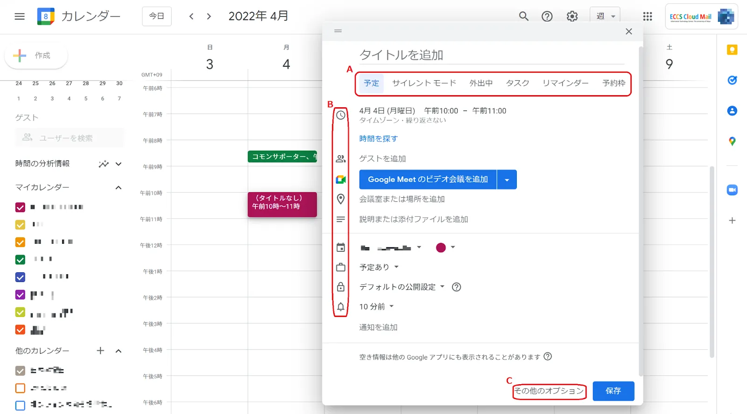Enable the unchecked orange other calendar checkbox
The image size is (747, 414).
[20, 388]
